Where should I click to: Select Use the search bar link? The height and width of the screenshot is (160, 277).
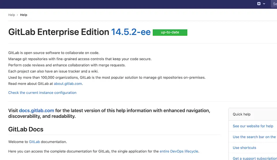[x=254, y=137]
